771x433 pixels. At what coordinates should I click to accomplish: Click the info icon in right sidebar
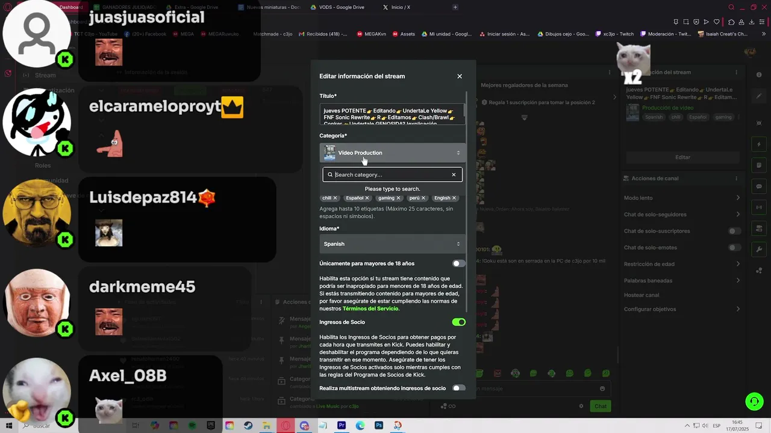tap(759, 75)
